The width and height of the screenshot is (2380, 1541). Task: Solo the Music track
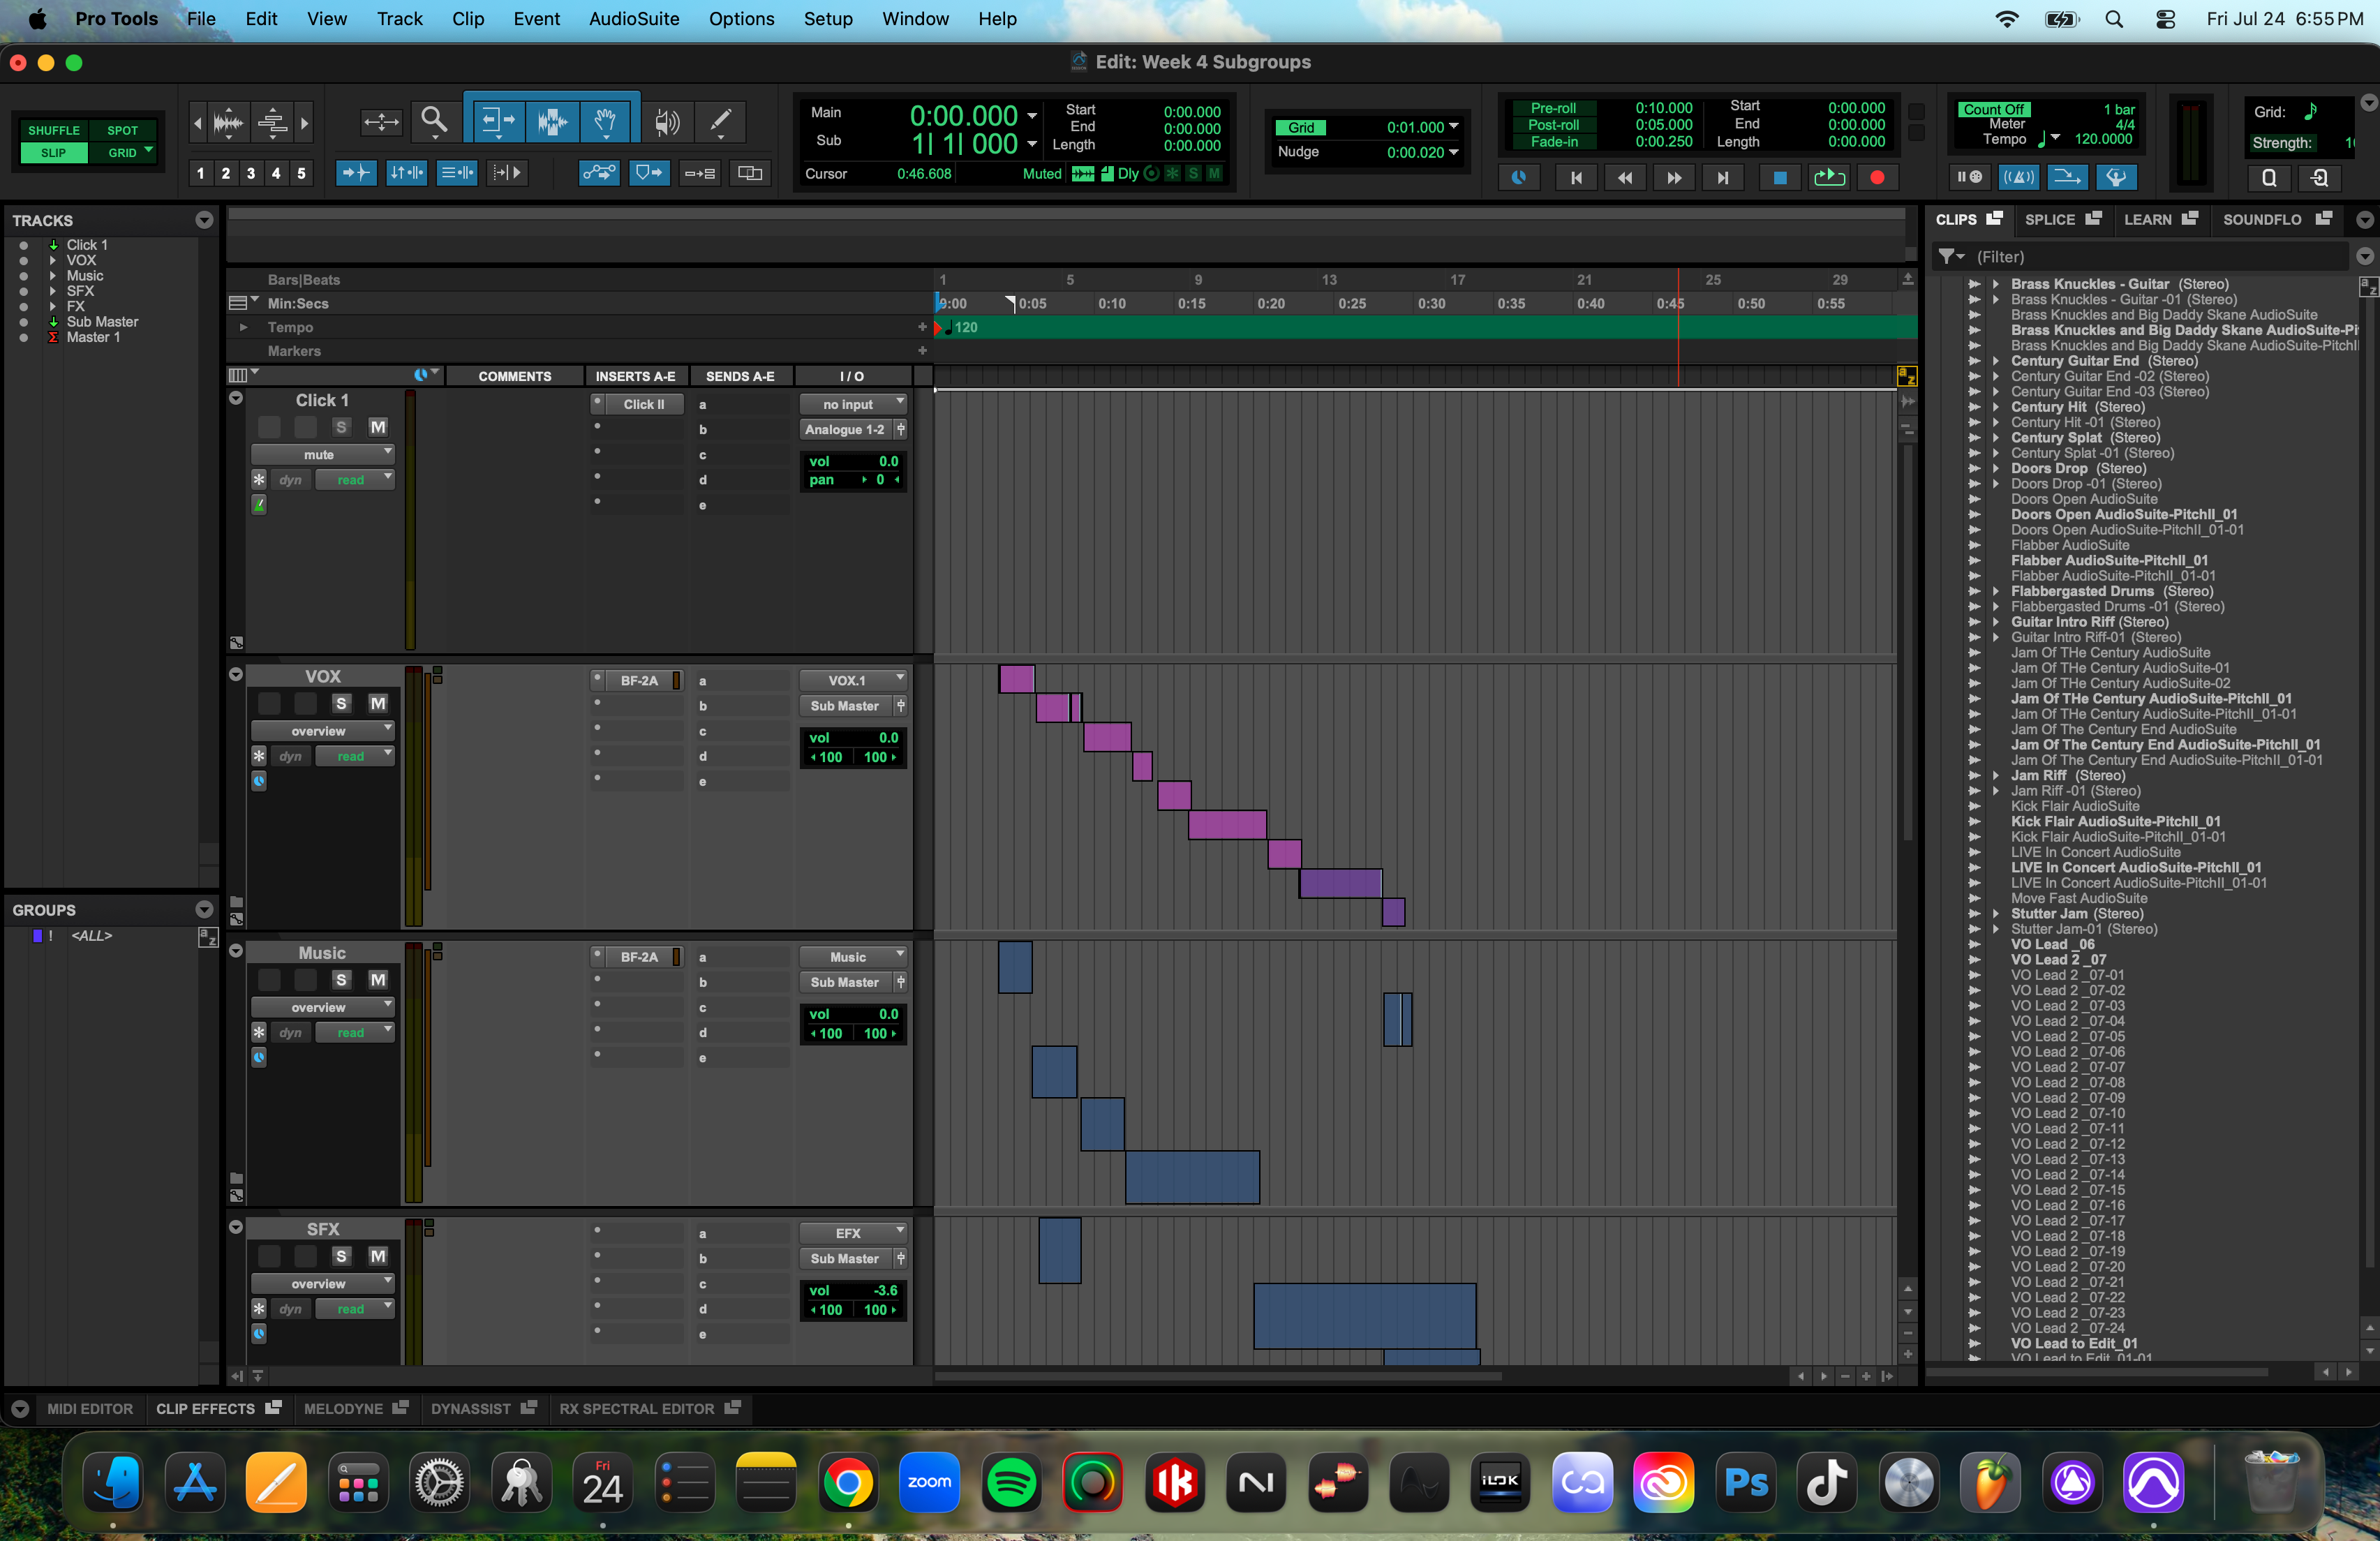(x=341, y=980)
